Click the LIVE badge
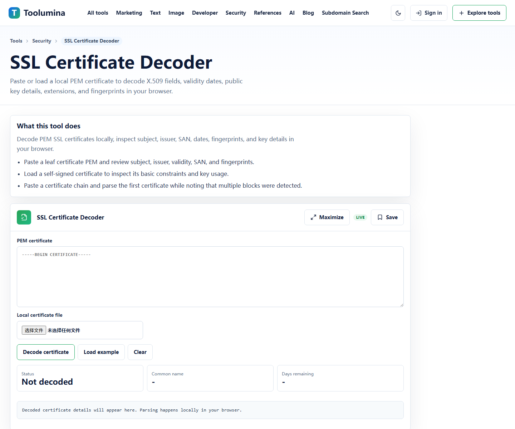 (360, 217)
